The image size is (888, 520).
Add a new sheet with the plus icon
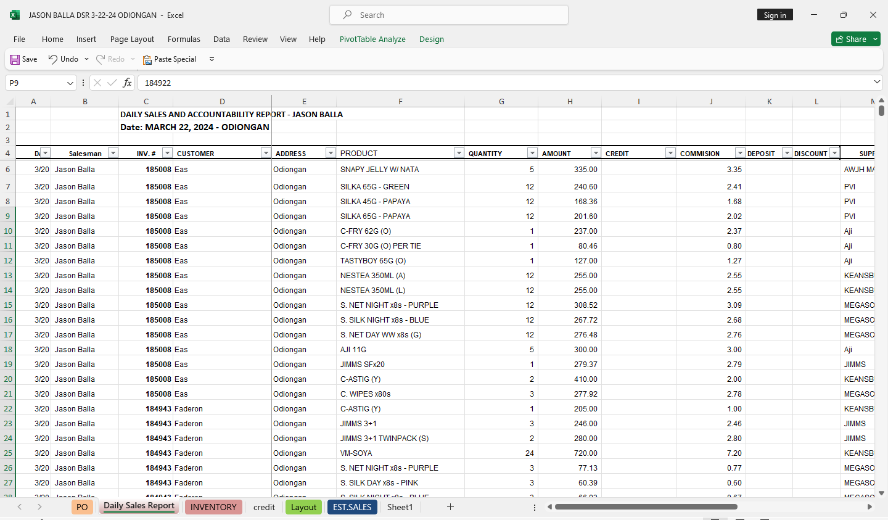(x=450, y=507)
